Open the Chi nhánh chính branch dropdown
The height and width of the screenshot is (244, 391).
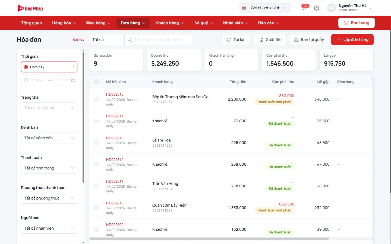(265, 8)
